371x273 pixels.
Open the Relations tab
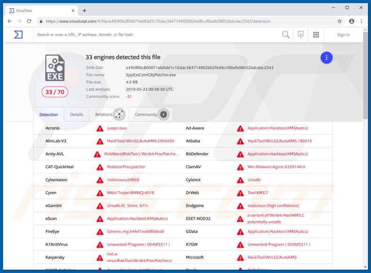[109, 114]
